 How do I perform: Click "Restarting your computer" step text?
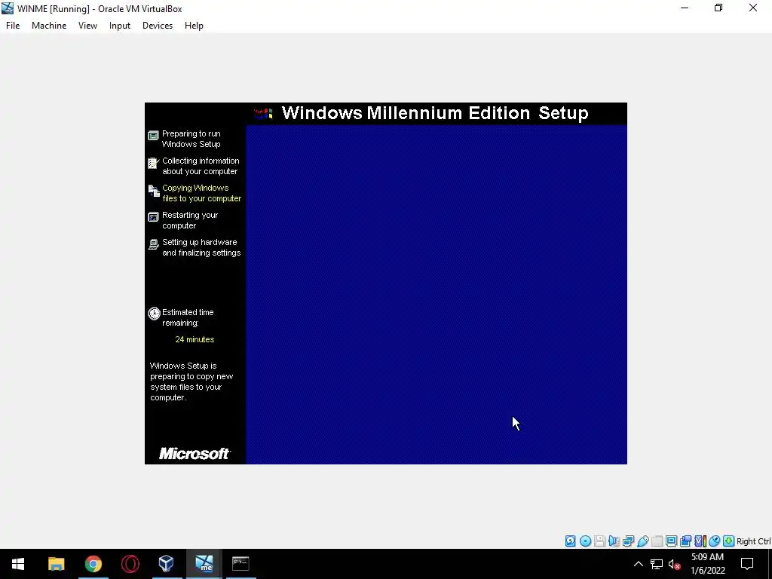190,220
